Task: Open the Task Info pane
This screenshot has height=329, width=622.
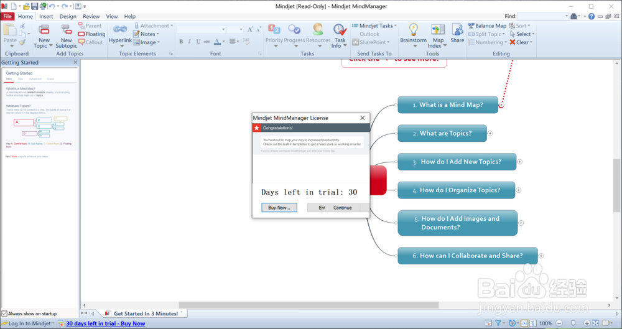Action: point(340,35)
